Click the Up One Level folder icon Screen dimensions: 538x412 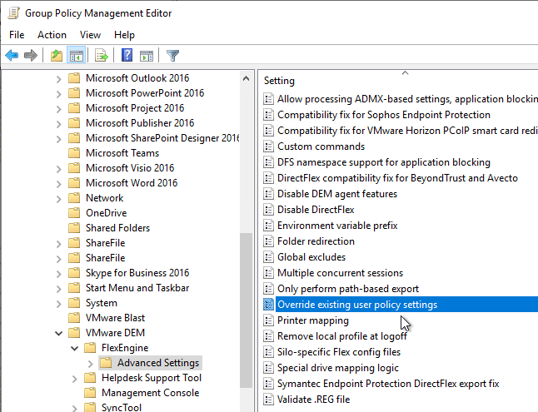57,55
